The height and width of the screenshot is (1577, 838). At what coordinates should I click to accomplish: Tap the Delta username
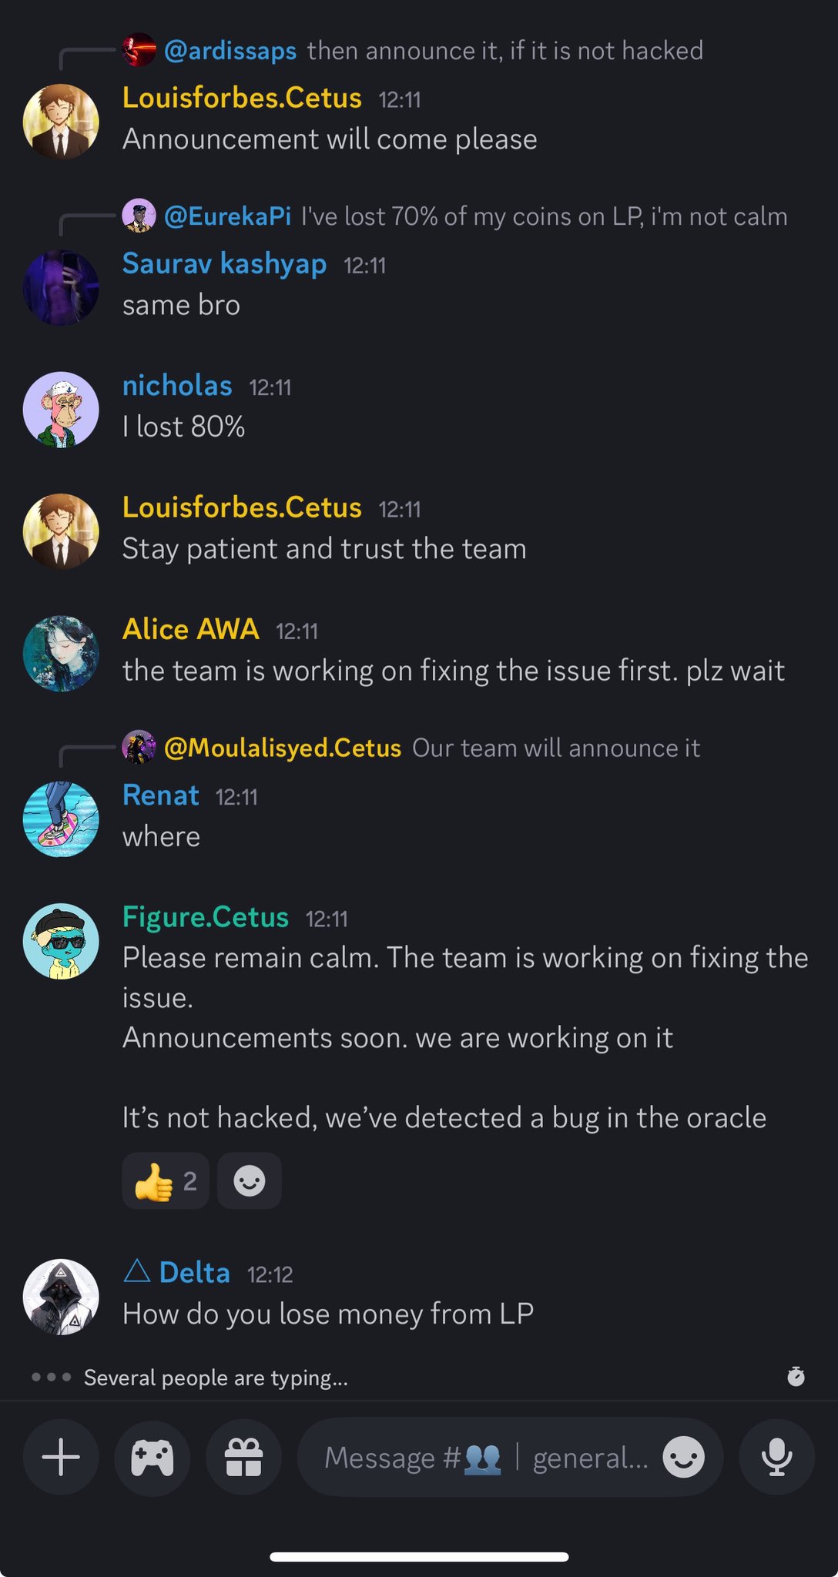pyautogui.click(x=194, y=1273)
